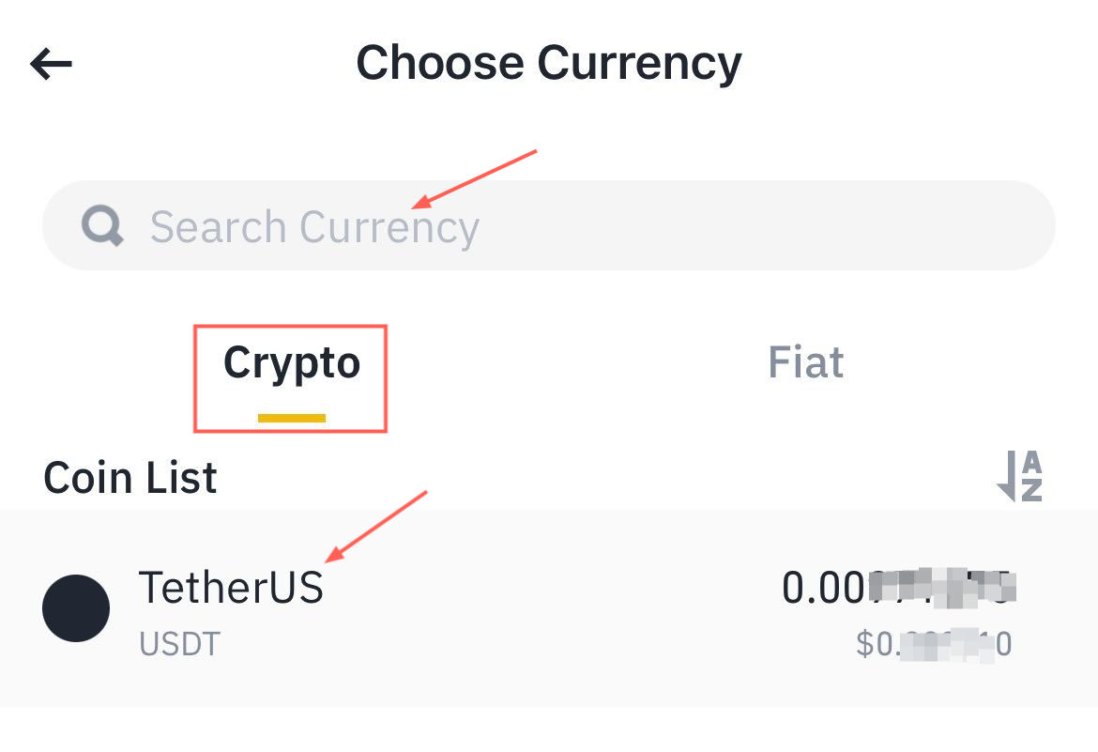Tap the magnifying glass search icon
The image size is (1098, 752).
pos(102,225)
